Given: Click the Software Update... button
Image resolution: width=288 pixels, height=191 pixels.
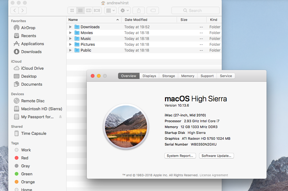Looking at the screenshot, I should click(216, 156).
